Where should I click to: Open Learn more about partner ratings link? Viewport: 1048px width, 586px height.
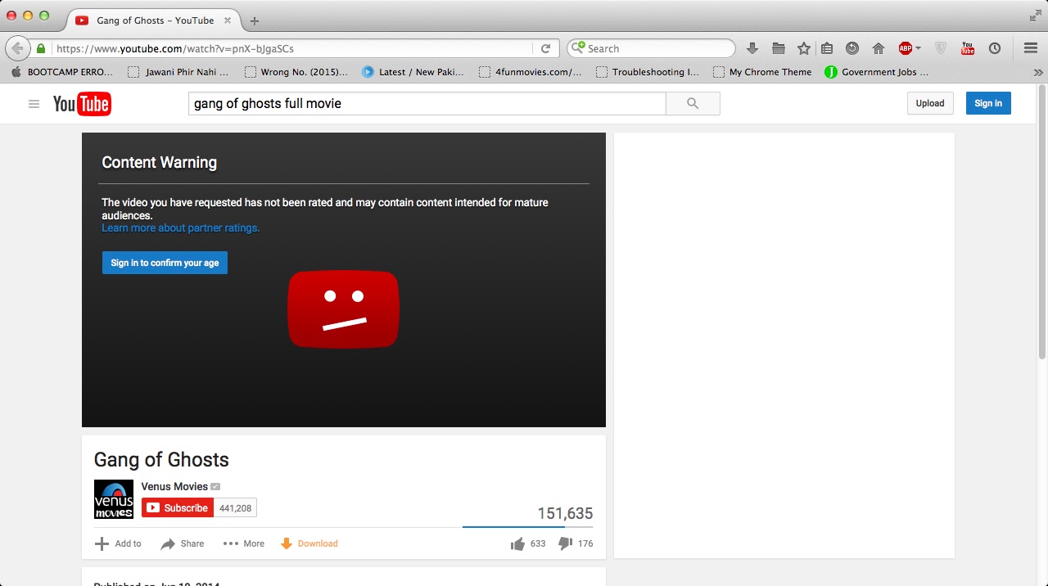click(x=180, y=228)
